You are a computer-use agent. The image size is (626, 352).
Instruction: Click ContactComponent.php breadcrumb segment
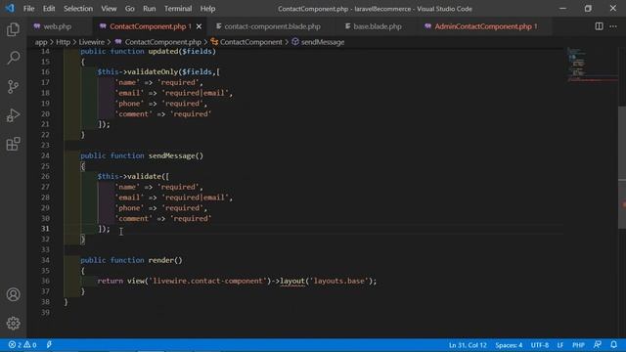click(158, 42)
